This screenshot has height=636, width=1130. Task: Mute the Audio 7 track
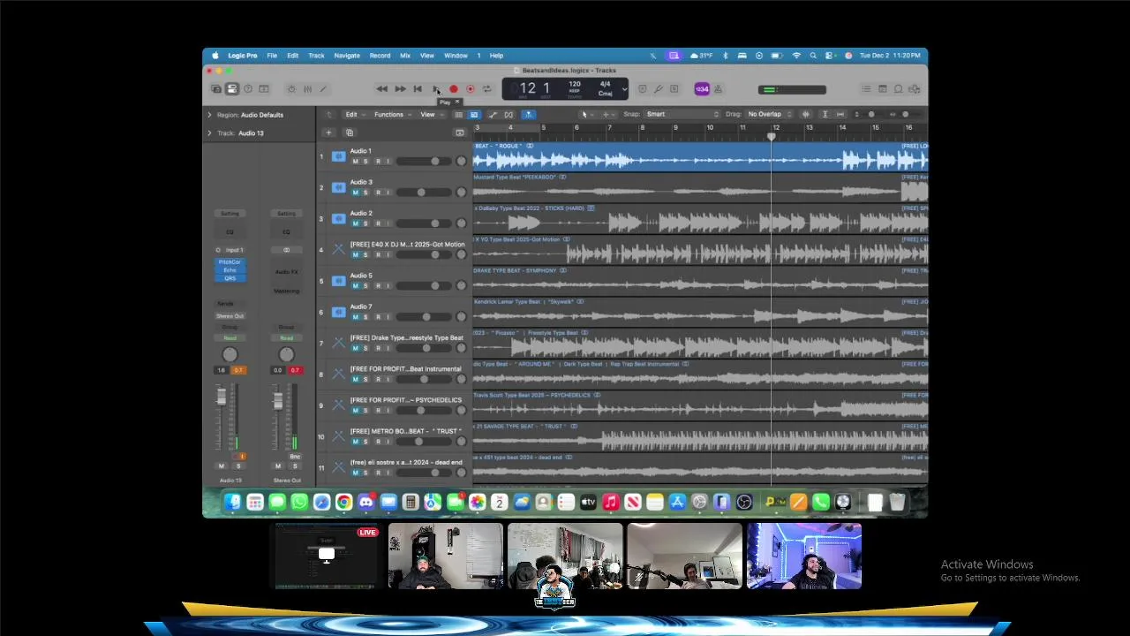355,317
